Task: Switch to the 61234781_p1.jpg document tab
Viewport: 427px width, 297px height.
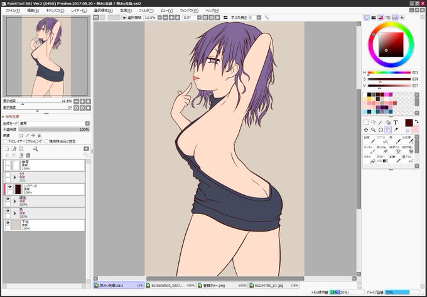Action: tap(274, 285)
